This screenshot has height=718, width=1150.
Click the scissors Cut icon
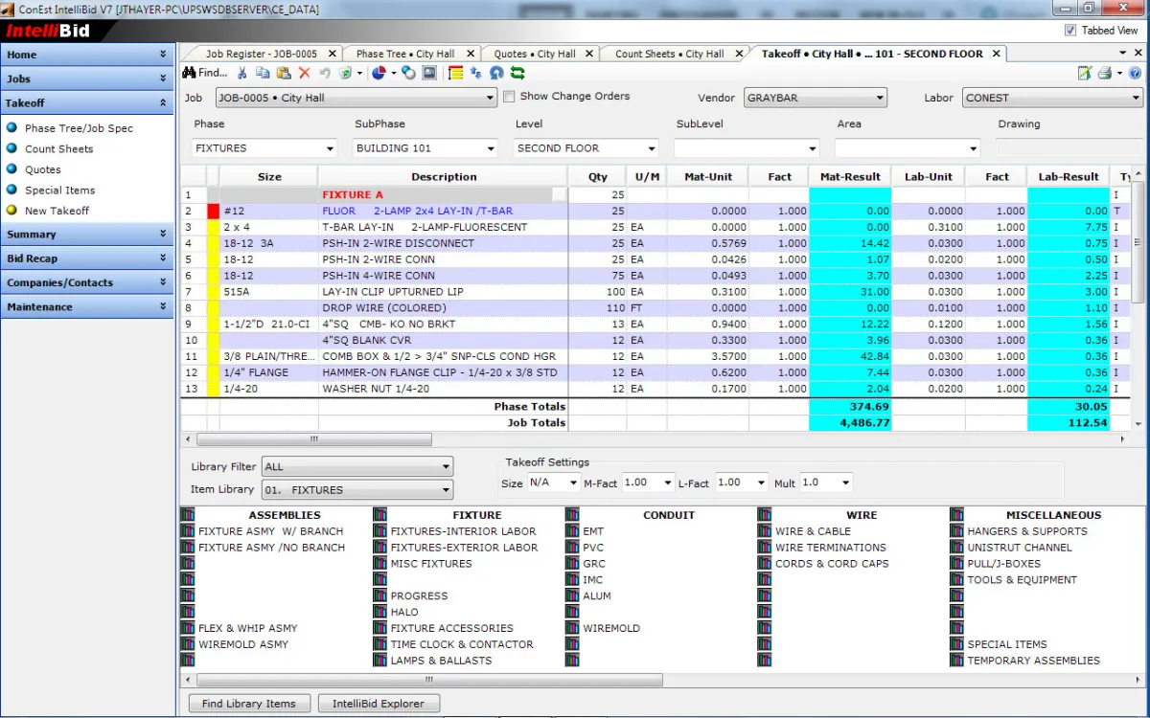coord(241,73)
